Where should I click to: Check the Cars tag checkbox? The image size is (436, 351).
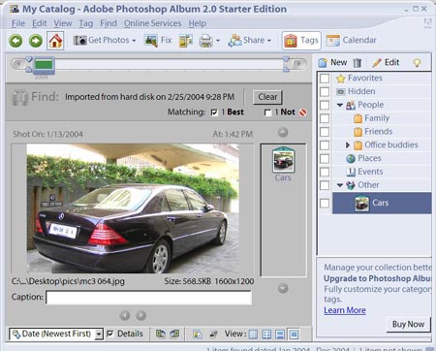pyautogui.click(x=325, y=203)
